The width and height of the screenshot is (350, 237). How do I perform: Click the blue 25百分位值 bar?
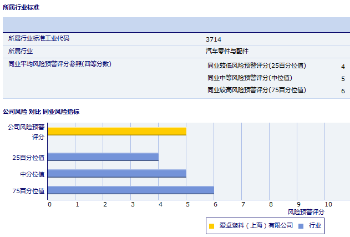click(103, 157)
